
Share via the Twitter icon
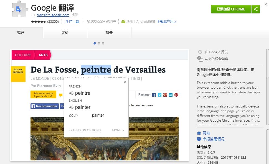point(159,95)
